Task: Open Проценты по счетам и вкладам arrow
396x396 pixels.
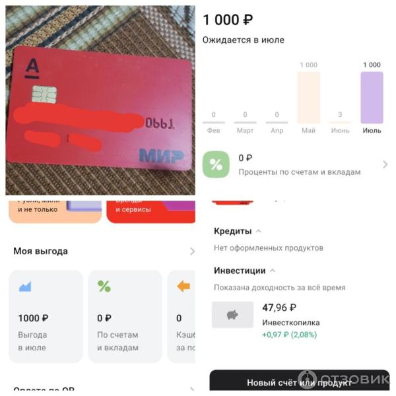Action: click(x=385, y=164)
